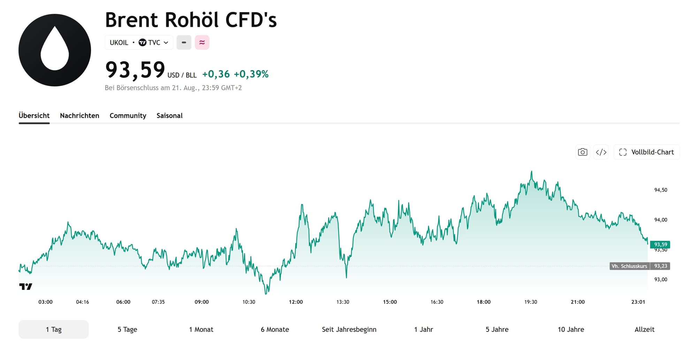Click the Vh. Schlusskurs 93,23 marker
Image resolution: width=697 pixels, height=344 pixels.
640,266
